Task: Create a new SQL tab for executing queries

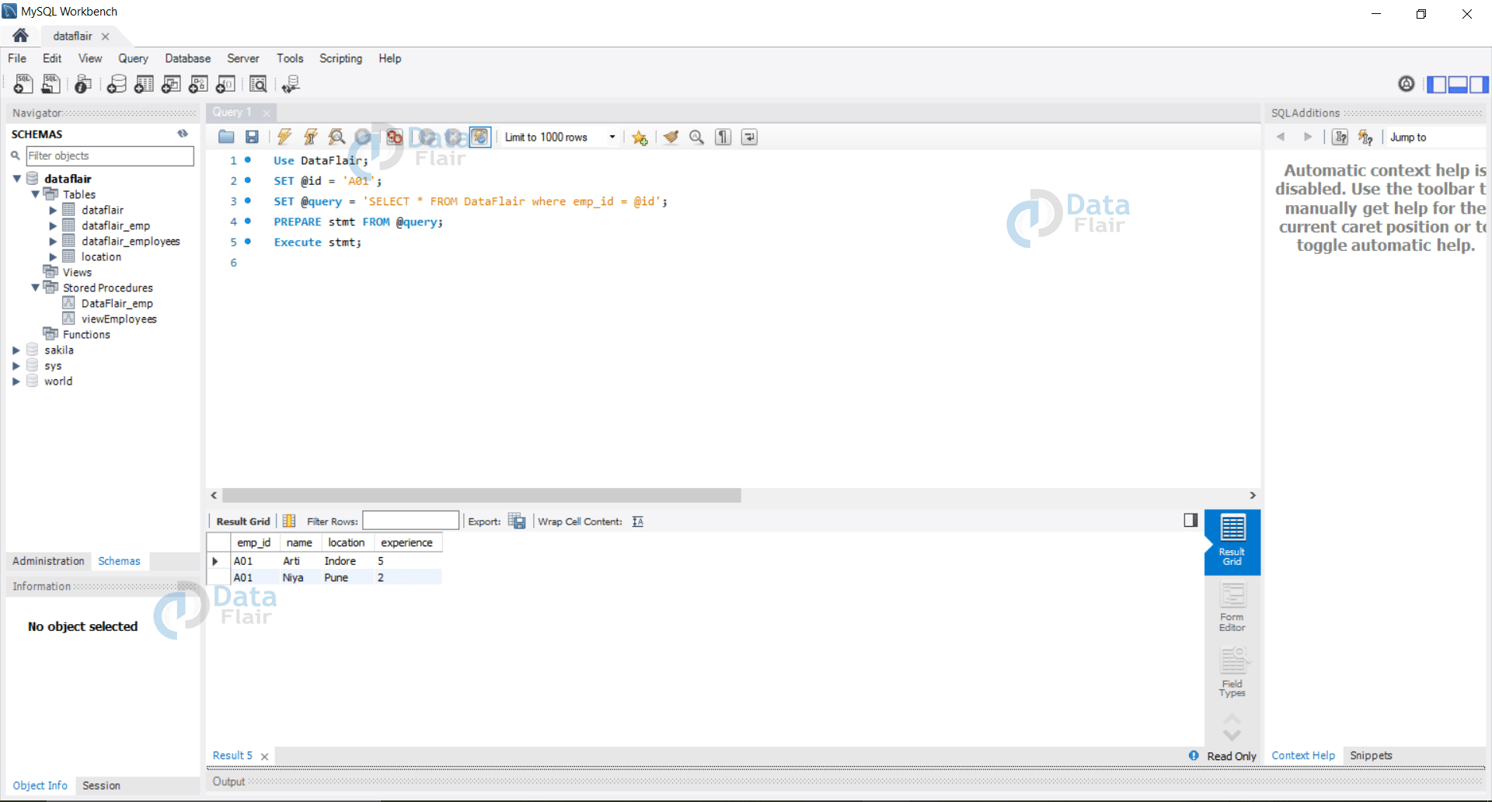Action: 23,84
